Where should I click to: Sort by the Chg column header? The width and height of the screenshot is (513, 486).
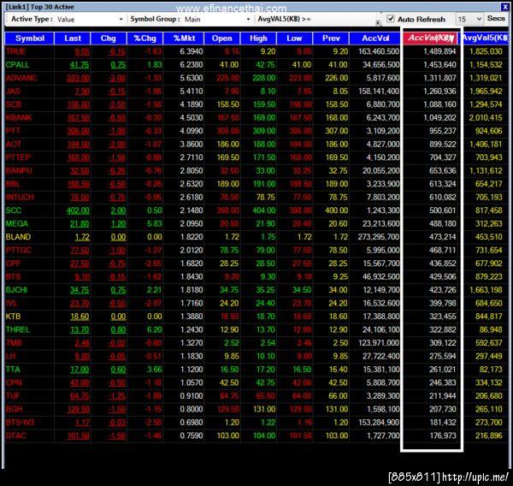point(109,39)
